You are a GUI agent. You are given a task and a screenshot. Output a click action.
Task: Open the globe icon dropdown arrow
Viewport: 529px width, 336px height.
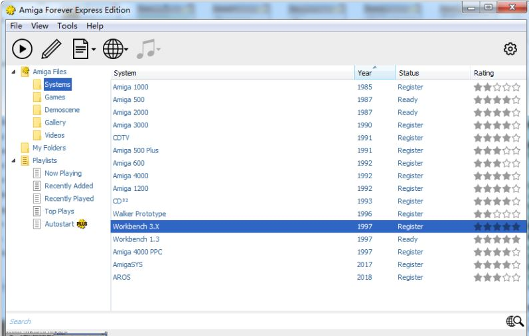126,50
